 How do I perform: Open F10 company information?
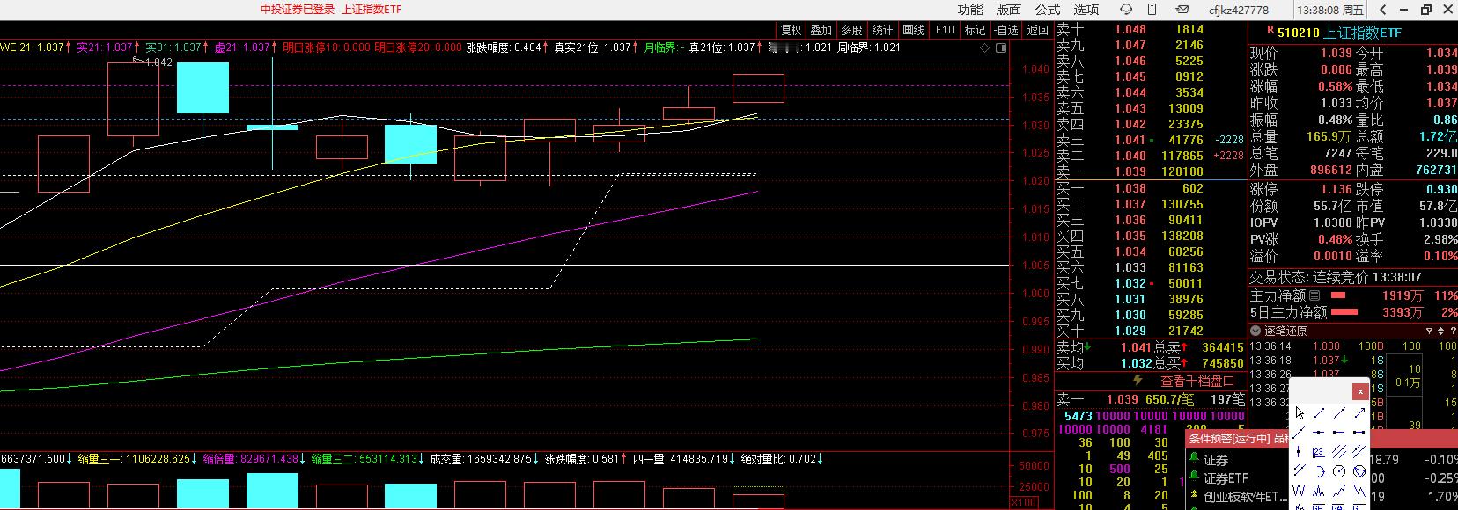coord(945,30)
